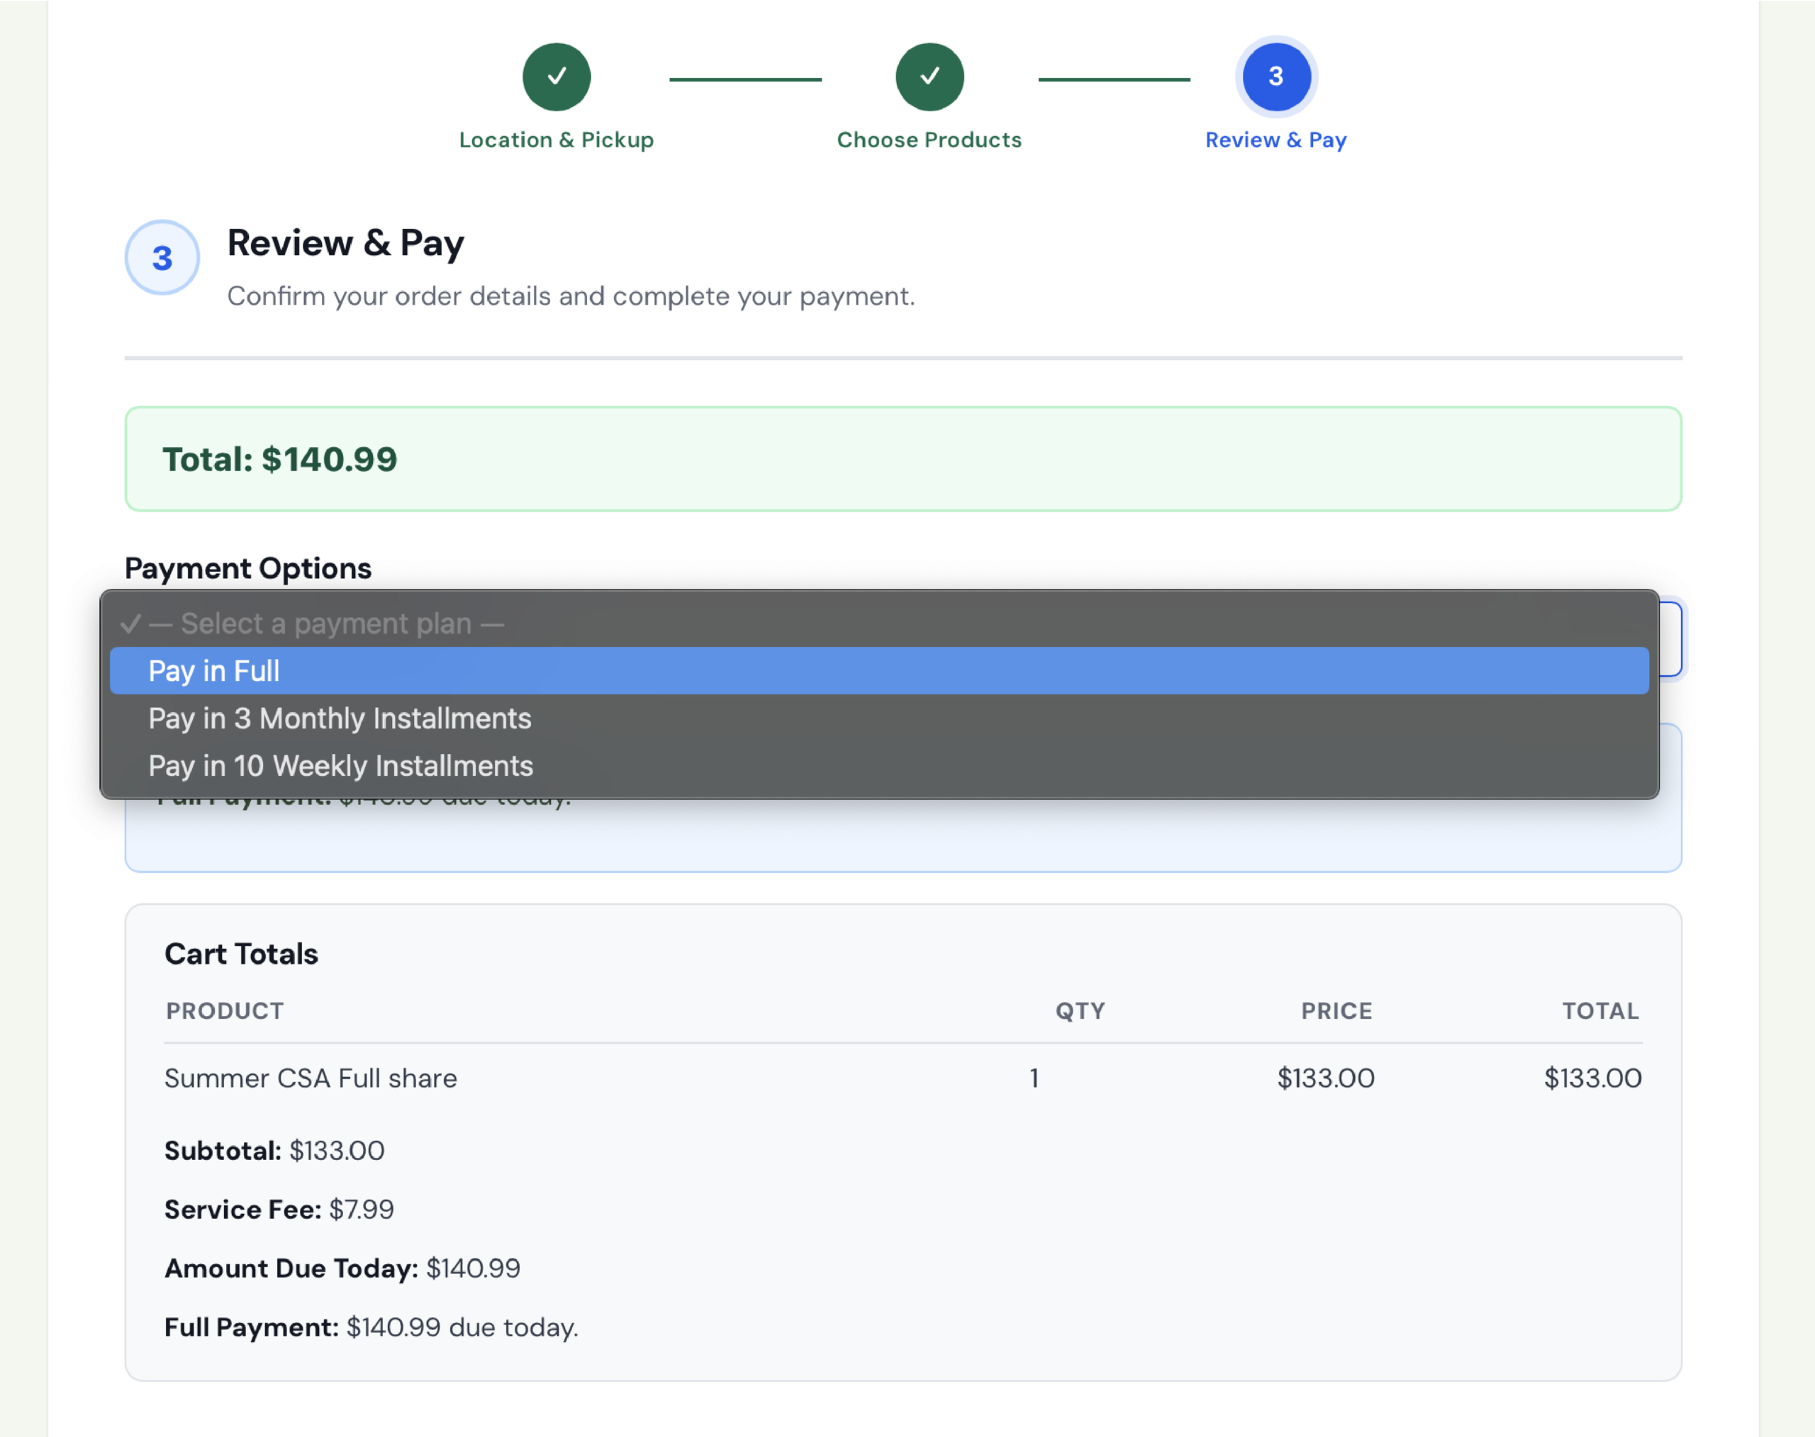Click the Summer CSA Full share product name
Image resolution: width=1815 pixels, height=1437 pixels.
click(x=311, y=1078)
